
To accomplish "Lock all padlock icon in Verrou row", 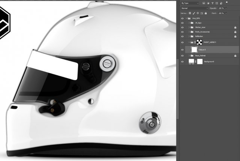I will point(206,13).
